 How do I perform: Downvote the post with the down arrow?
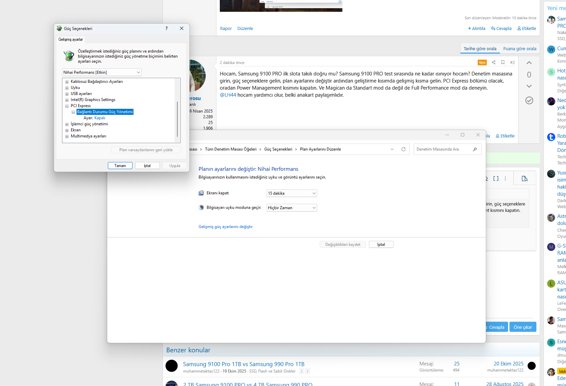(x=529, y=86)
